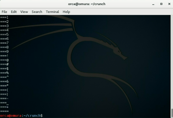173x118 pixels.
Task: Click the output line ===6
Action: pyautogui.click(x=4, y=39)
